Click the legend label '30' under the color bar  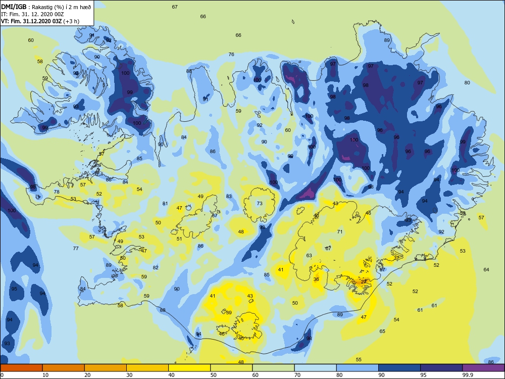tap(129, 375)
